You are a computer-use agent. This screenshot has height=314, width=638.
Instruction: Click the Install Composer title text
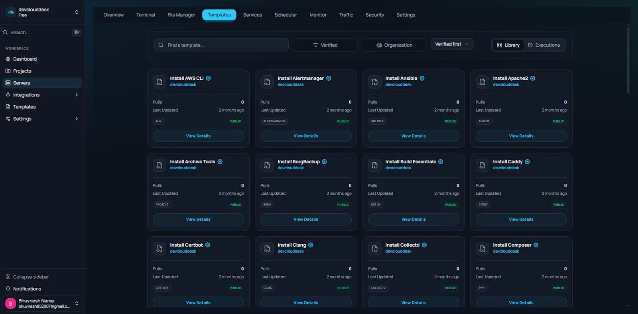[x=512, y=245]
